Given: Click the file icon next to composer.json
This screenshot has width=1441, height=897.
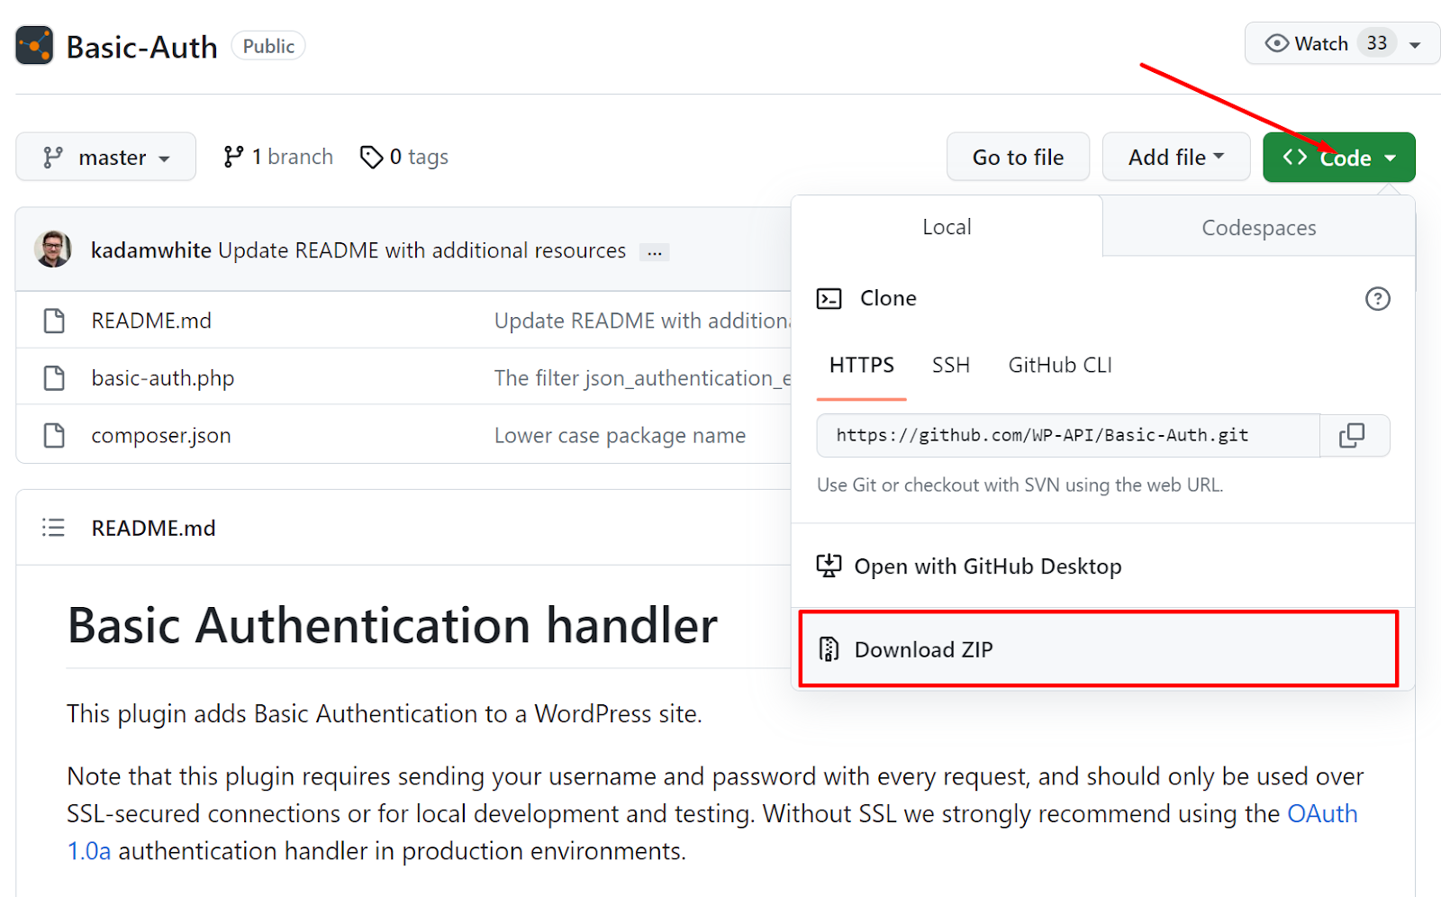Looking at the screenshot, I should coord(54,435).
